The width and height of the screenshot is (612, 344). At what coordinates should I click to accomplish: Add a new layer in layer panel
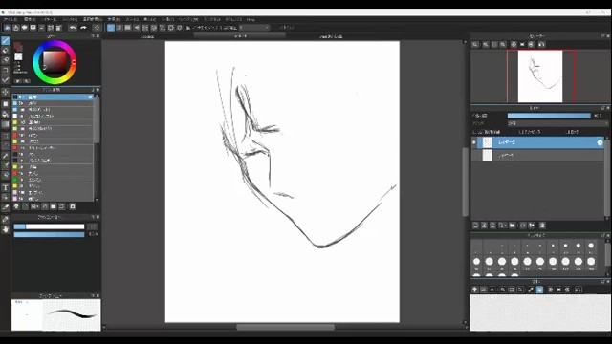coord(475,226)
